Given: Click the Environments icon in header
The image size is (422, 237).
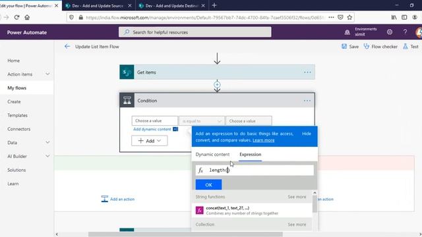Looking at the screenshot, I should [x=347, y=32].
